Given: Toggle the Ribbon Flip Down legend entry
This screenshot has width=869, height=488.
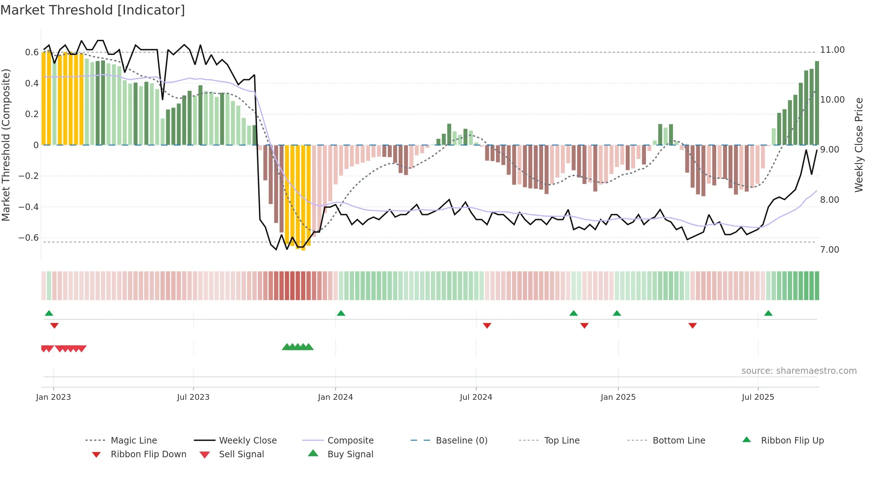Looking at the screenshot, I should pos(139,454).
